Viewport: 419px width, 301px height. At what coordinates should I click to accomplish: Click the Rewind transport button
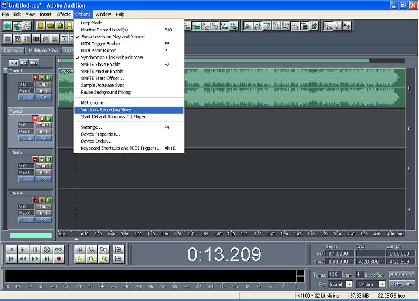(23, 258)
